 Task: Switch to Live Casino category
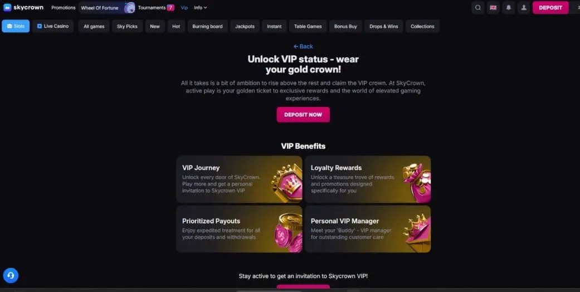coord(52,26)
